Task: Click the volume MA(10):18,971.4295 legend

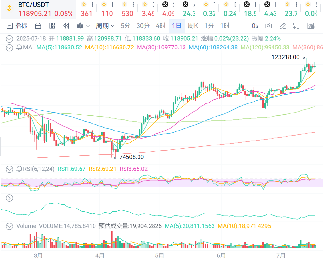Action: [x=244, y=226]
